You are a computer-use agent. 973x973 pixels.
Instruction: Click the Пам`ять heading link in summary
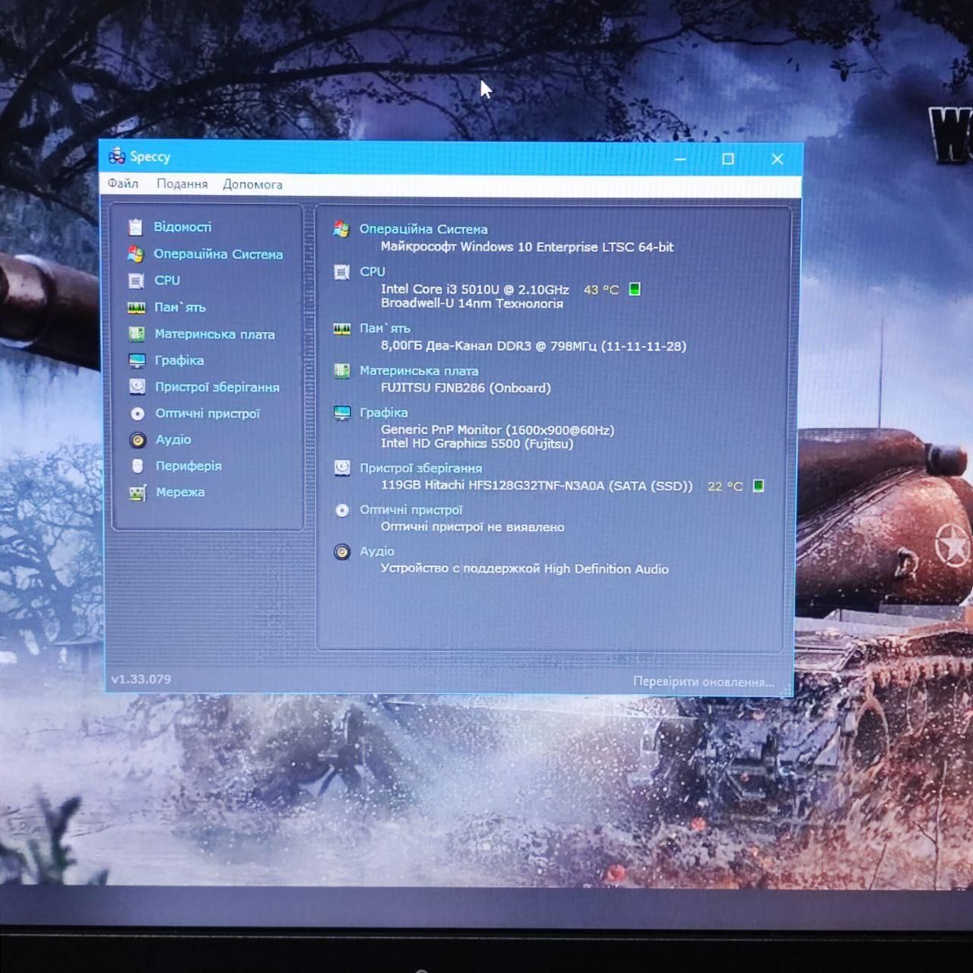(385, 328)
